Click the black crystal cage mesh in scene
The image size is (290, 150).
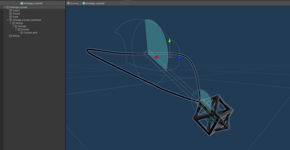212,115
